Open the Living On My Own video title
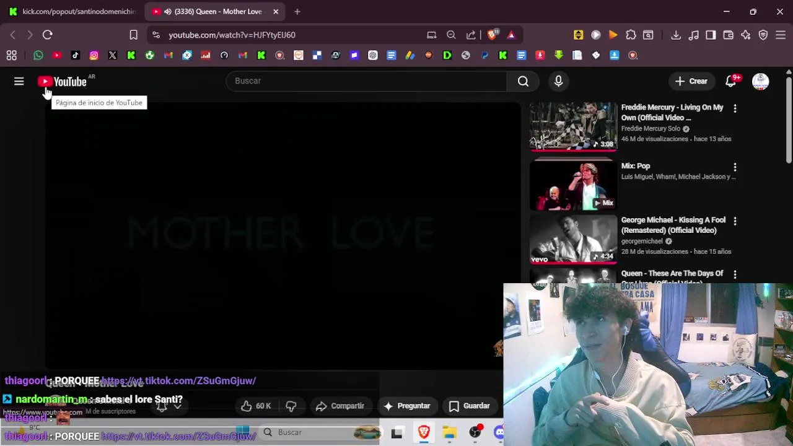Viewport: 793px width, 446px height. [x=672, y=112]
